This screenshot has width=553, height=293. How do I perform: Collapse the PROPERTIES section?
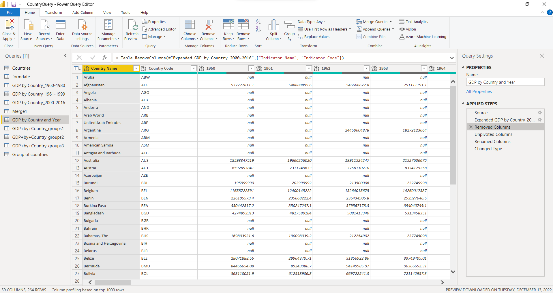pyautogui.click(x=463, y=67)
